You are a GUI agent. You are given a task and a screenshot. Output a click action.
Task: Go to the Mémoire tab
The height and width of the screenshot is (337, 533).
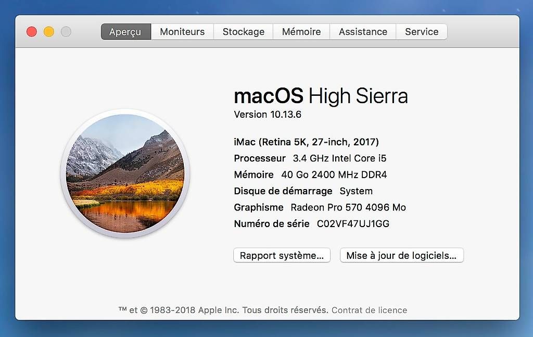pos(301,32)
